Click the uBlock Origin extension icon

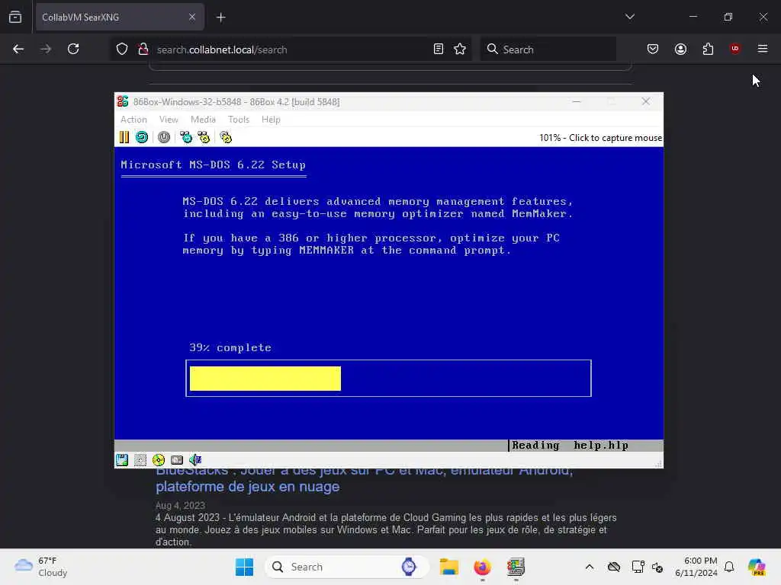point(735,49)
